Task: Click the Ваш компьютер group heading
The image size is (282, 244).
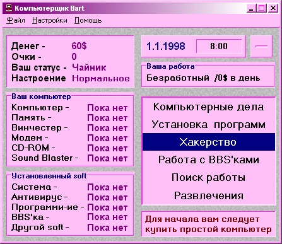Action: (x=41, y=96)
